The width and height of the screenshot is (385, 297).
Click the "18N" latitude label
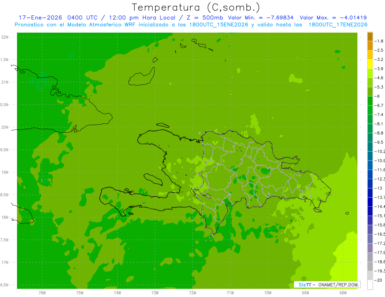coord(4,217)
